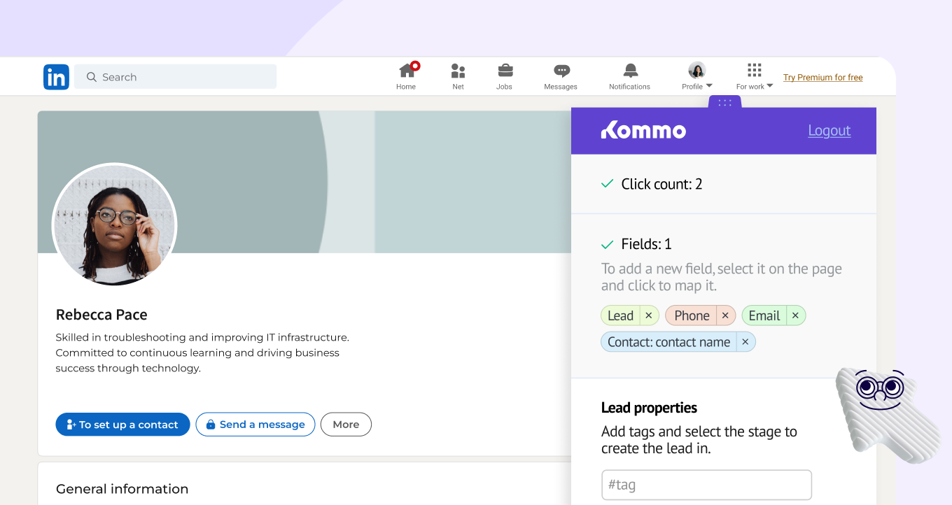Image resolution: width=952 pixels, height=505 pixels.
Task: Expand the For work apps dropdown
Action: click(x=754, y=76)
